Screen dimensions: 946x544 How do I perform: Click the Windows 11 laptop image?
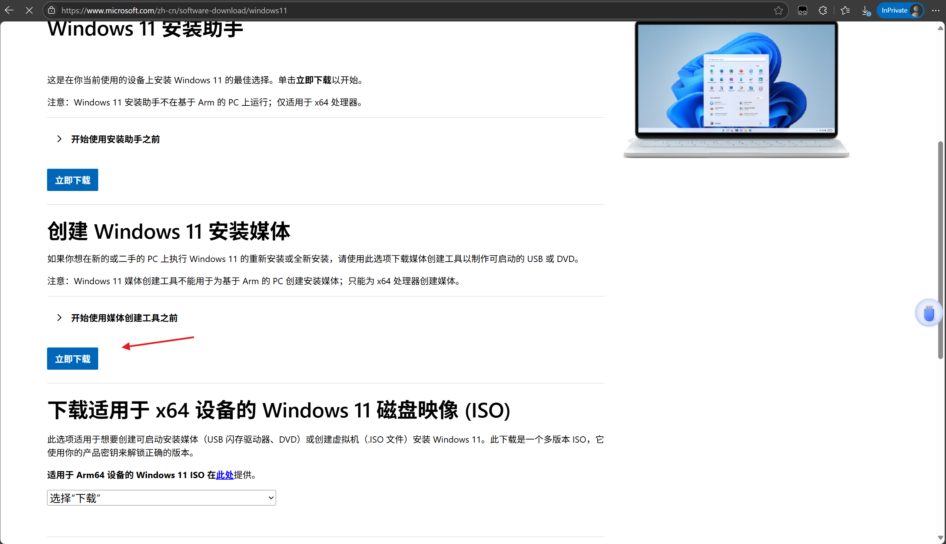pyautogui.click(x=736, y=90)
